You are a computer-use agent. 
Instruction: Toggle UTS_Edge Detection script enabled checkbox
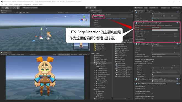138,23
